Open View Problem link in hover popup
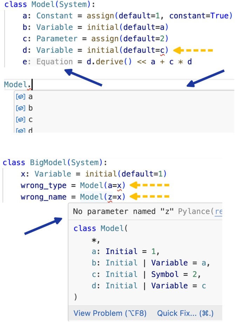Image resolution: width=235 pixels, height=322 pixels. point(110,313)
